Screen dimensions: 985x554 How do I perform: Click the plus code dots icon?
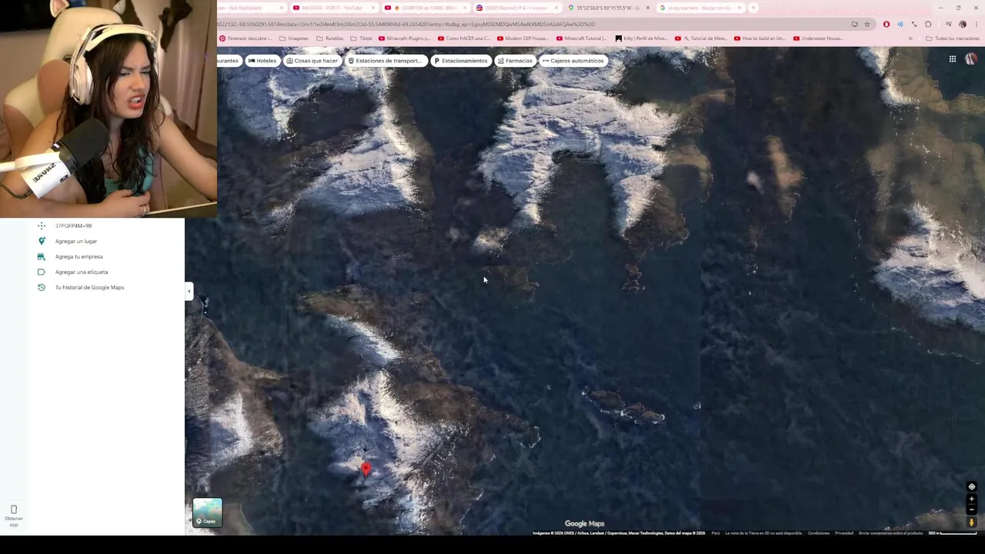[42, 225]
